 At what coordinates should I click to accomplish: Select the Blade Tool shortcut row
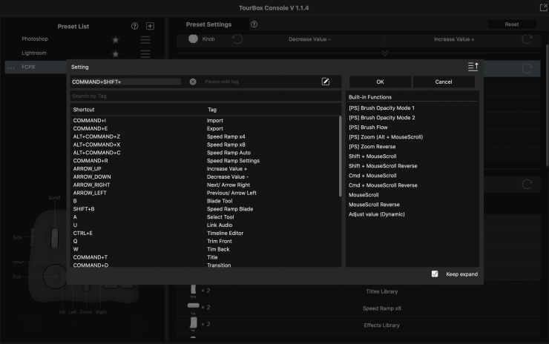(204, 201)
